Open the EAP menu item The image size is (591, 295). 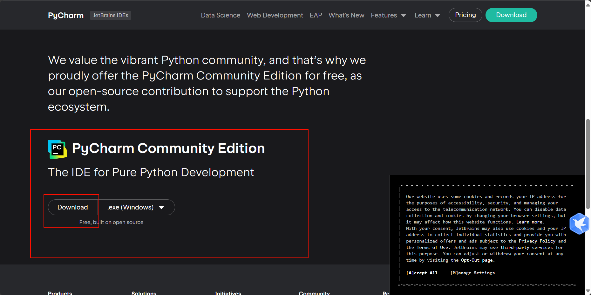(316, 15)
